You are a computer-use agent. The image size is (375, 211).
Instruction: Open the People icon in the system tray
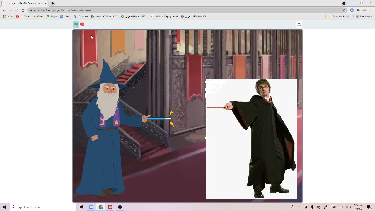[x=292, y=207]
